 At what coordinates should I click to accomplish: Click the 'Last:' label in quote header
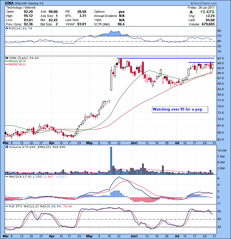coord(192,20)
